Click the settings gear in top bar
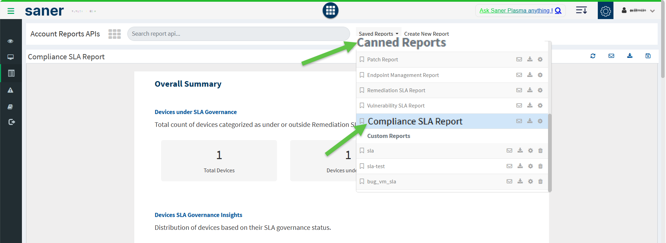The height and width of the screenshot is (243, 666). tap(605, 11)
